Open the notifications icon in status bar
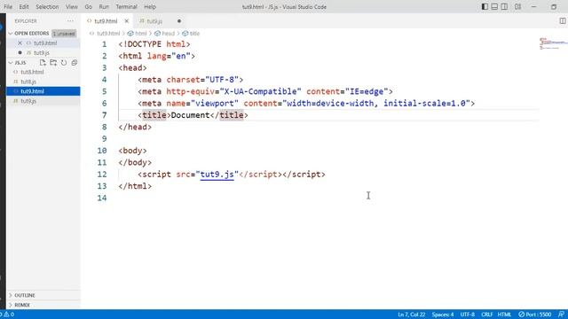The image size is (568, 319). pyautogui.click(x=561, y=315)
